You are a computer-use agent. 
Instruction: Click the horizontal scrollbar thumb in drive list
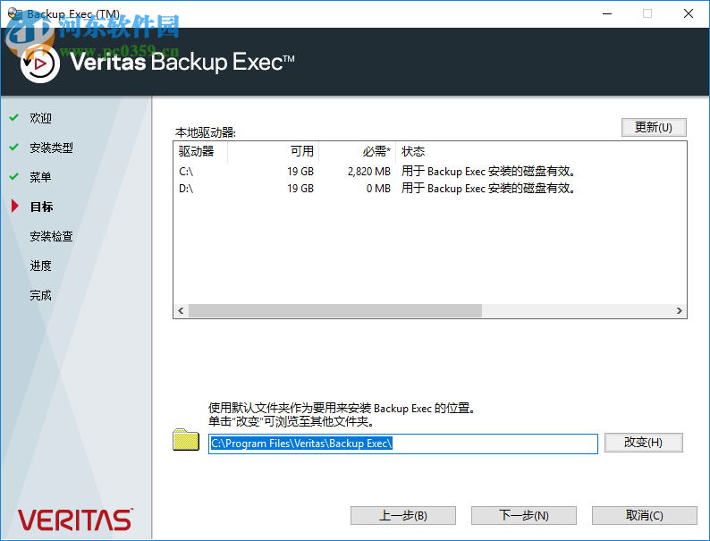pyautogui.click(x=335, y=310)
